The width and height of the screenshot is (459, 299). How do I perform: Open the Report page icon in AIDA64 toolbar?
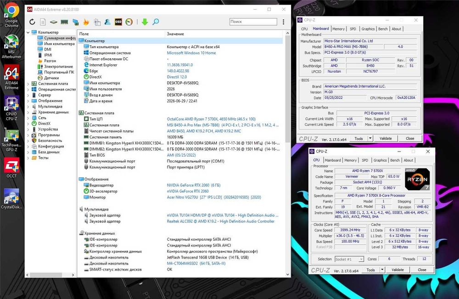pyautogui.click(x=43, y=22)
